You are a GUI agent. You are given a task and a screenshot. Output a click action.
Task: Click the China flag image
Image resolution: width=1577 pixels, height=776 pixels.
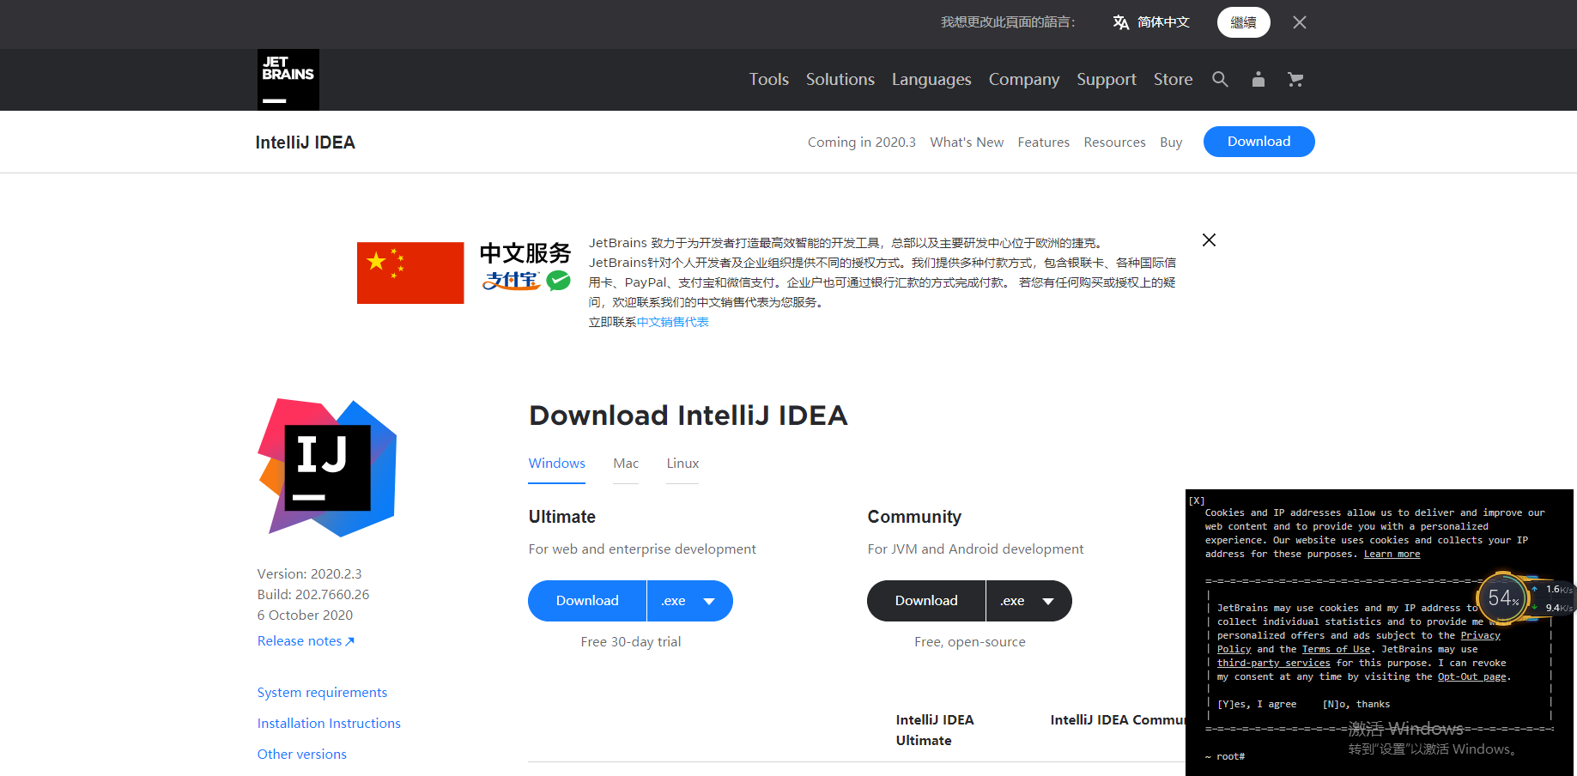point(410,273)
